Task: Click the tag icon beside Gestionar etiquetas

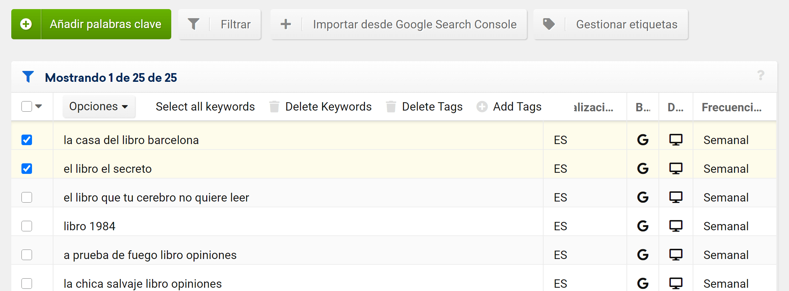Action: [549, 24]
